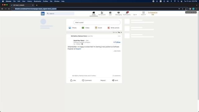Viewport: 199px width, 112px height.
Task: Open the View menu
Action: [x=24, y=1]
